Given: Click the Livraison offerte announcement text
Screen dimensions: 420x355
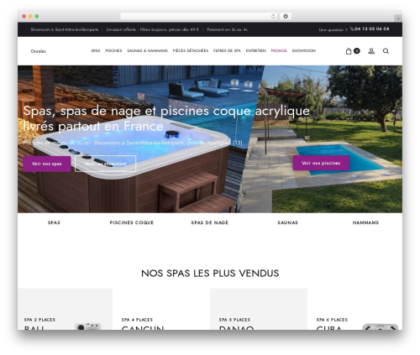Looking at the screenshot, I should point(153,29).
